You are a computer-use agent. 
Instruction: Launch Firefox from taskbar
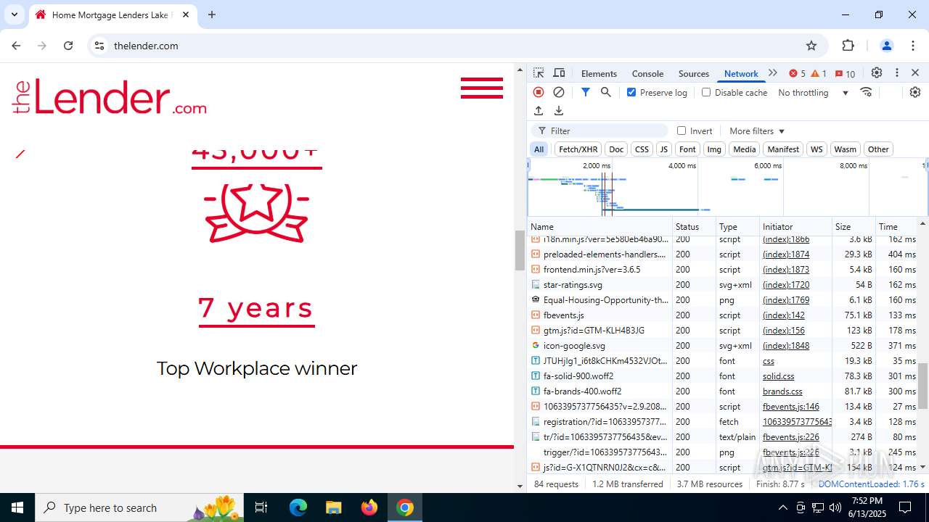pos(369,507)
